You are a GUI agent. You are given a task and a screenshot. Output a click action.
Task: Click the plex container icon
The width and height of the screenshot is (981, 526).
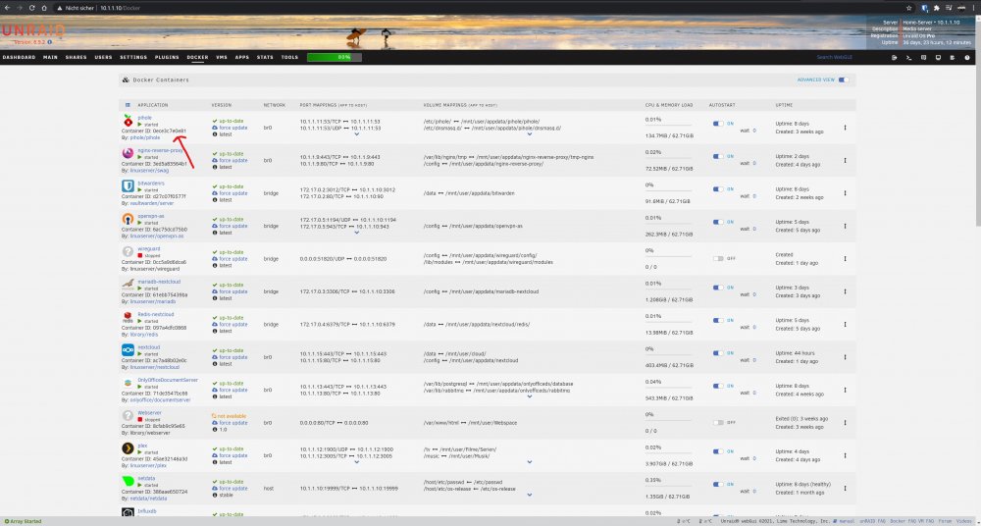(128, 448)
